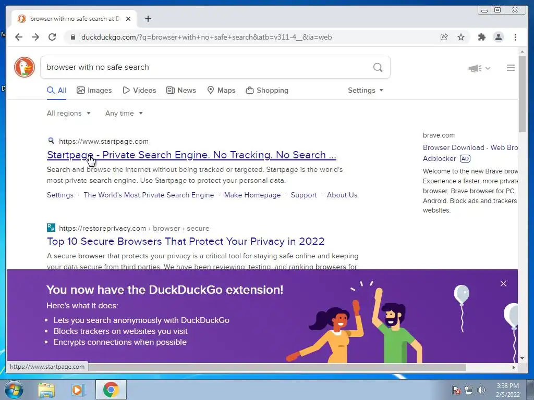
Task: Open the Startpage Private Search Engine result
Action: [x=191, y=155]
